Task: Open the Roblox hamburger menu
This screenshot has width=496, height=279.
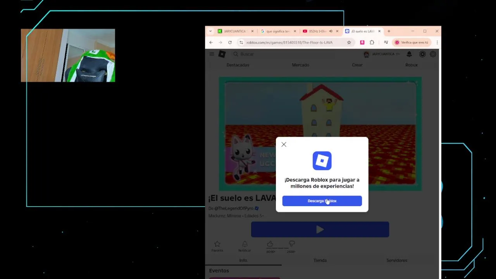Action: pyautogui.click(x=212, y=54)
